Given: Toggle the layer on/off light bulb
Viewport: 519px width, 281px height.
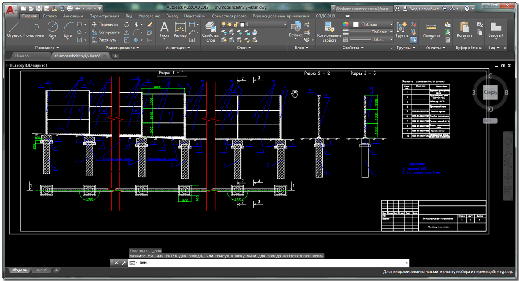Looking at the screenshot, I should [x=224, y=25].
